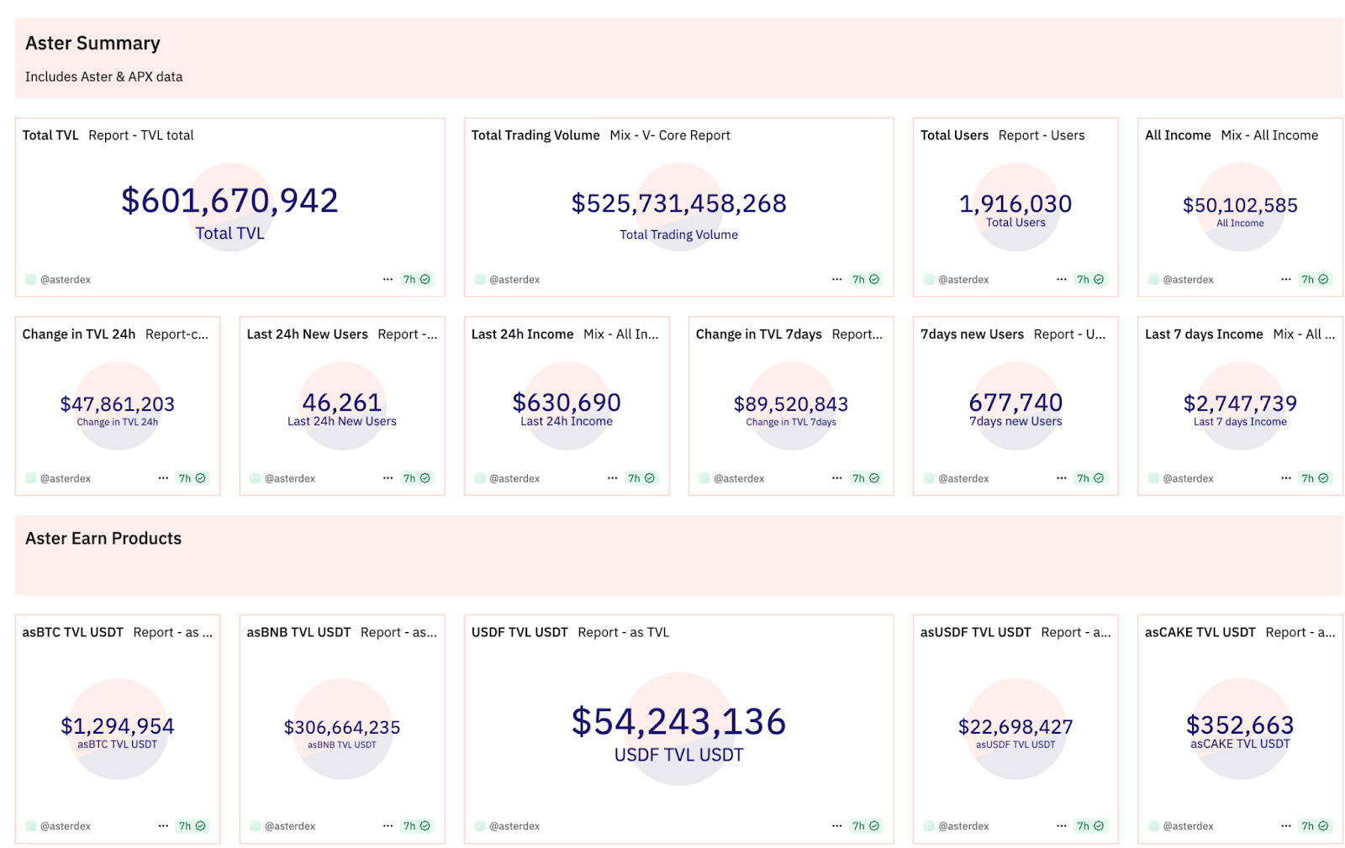
Task: Open the more options menu on Last 24h New Users card
Action: 388,478
